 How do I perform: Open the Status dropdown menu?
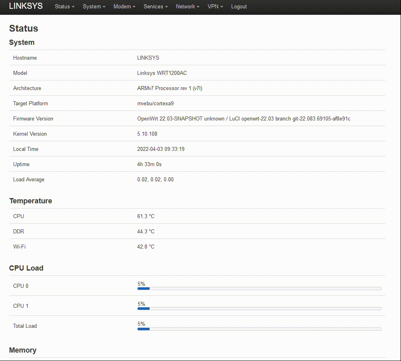pos(64,7)
